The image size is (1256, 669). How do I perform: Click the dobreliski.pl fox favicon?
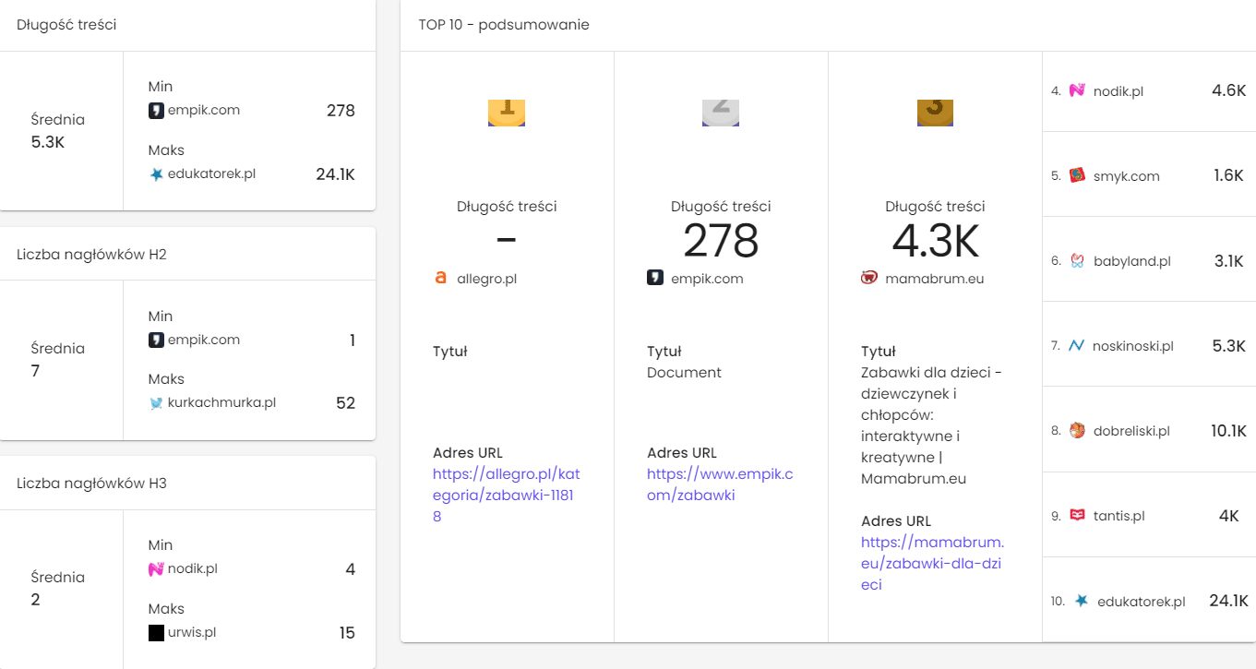(x=1077, y=431)
